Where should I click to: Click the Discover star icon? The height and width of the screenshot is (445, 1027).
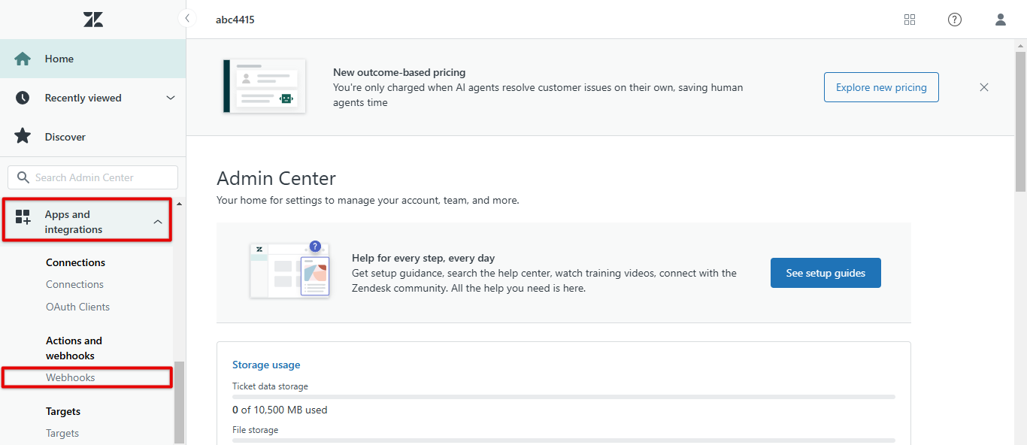click(x=23, y=136)
